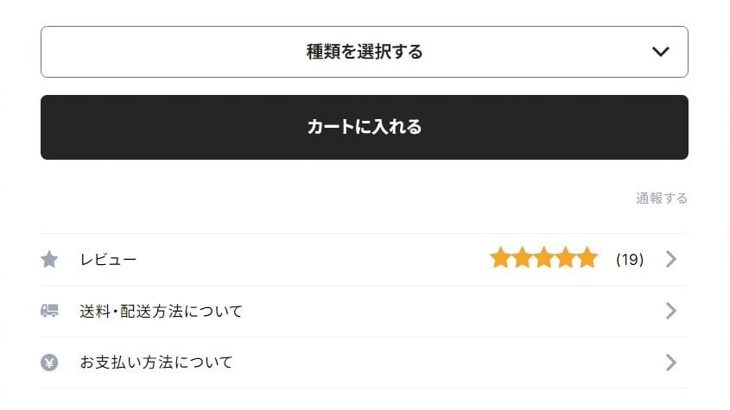Open お支払い方法について
Screen dimensions: 730x410
point(156,363)
